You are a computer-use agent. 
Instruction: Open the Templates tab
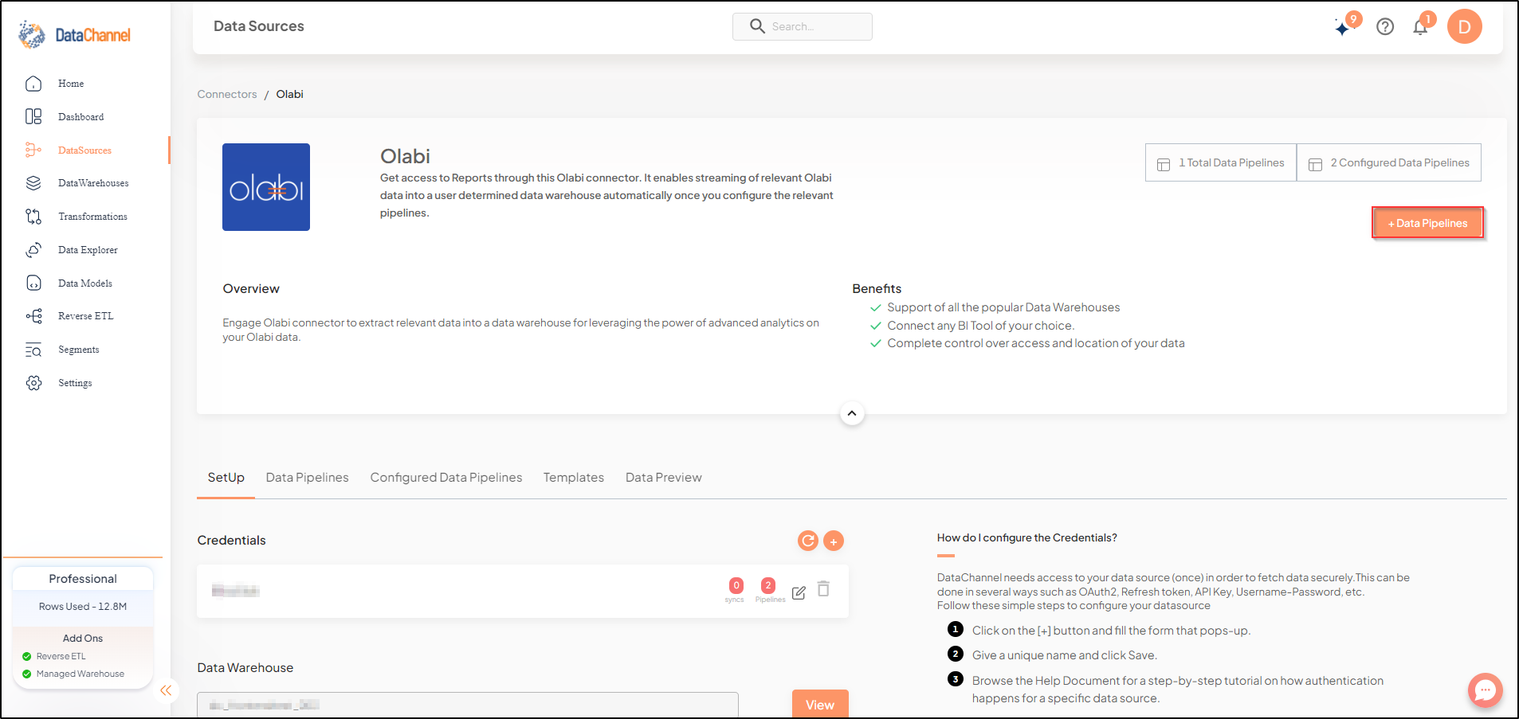[574, 478]
